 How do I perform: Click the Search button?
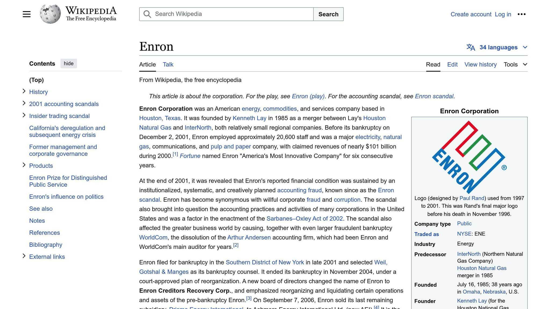(328, 14)
